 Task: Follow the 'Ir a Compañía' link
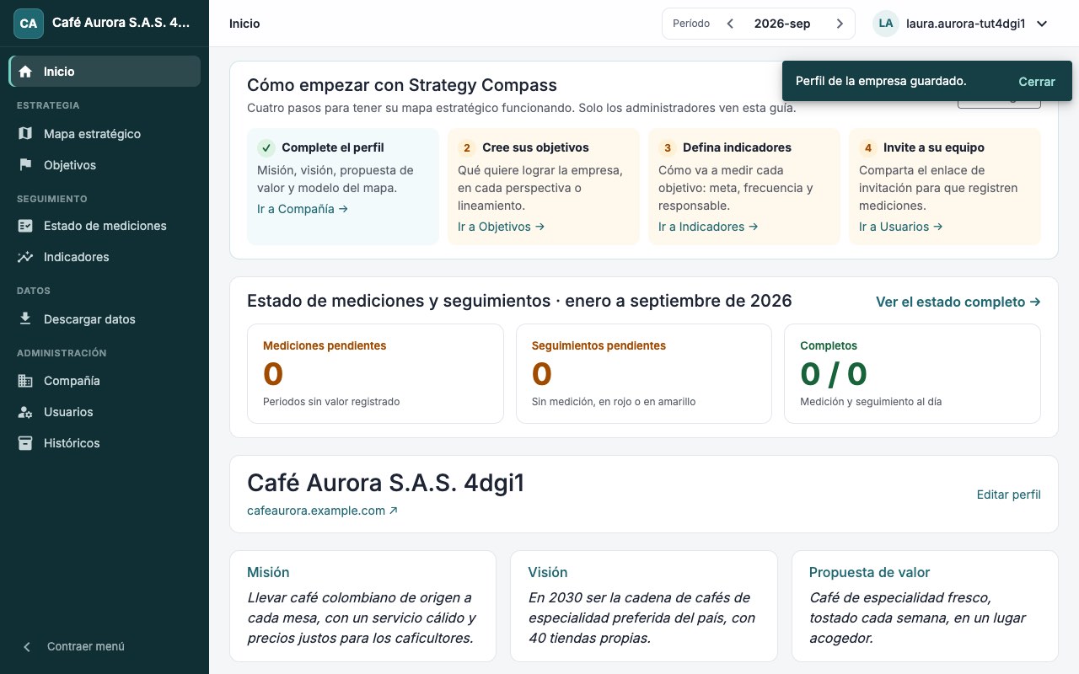[x=303, y=209]
